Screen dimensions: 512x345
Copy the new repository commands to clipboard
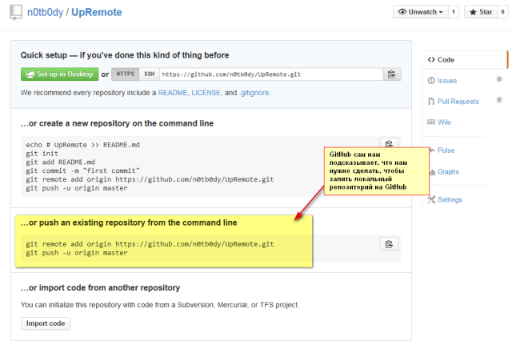tap(389, 144)
